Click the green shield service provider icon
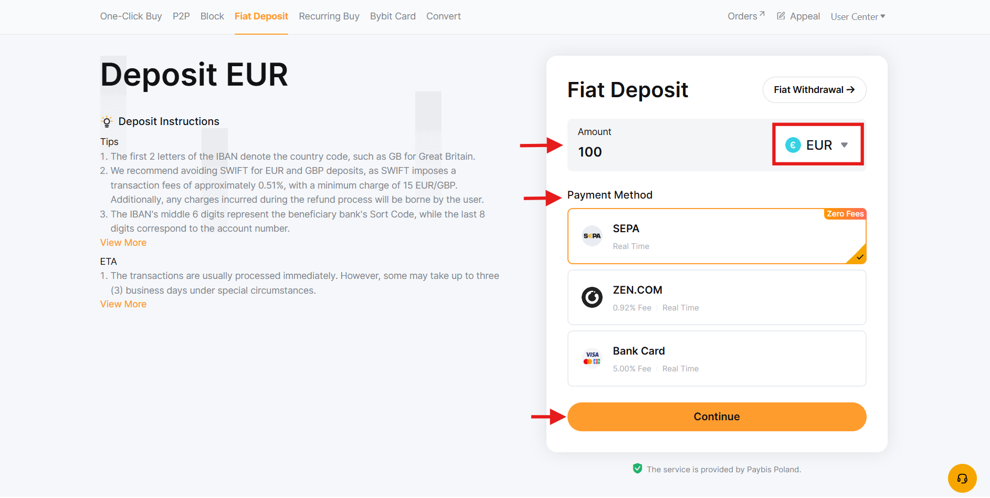The image size is (990, 498). click(x=637, y=469)
